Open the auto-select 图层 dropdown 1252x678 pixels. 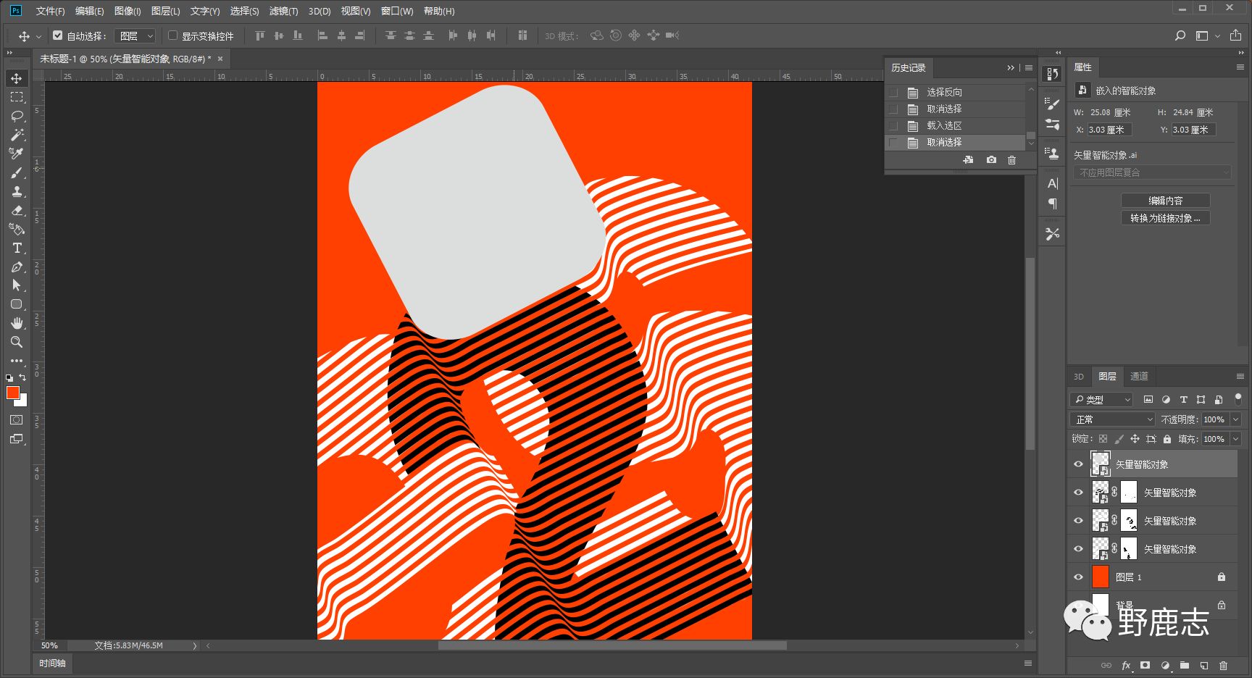pyautogui.click(x=135, y=35)
